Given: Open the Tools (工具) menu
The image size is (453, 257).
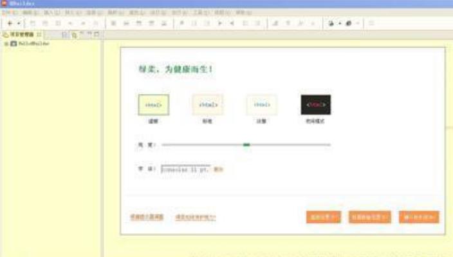Looking at the screenshot, I should point(201,12).
